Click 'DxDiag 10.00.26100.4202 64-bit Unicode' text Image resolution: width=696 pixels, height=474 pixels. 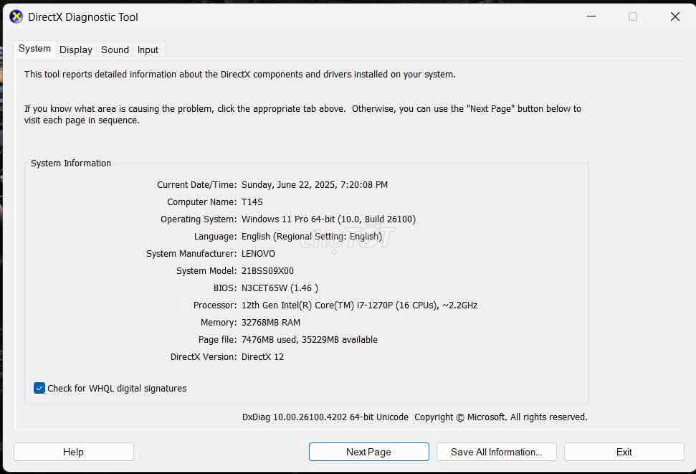pyautogui.click(x=325, y=417)
